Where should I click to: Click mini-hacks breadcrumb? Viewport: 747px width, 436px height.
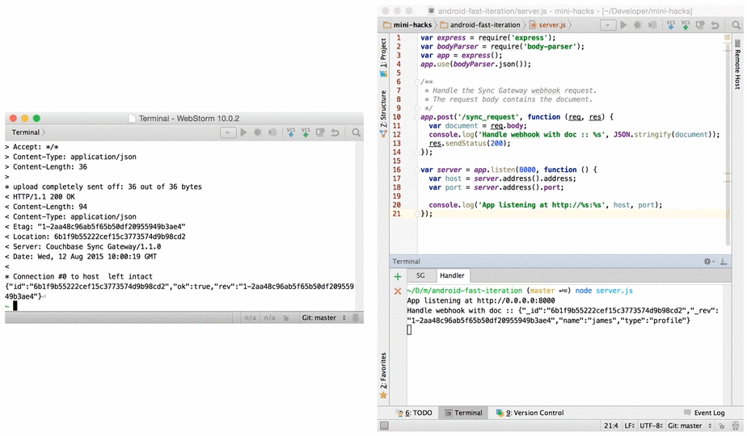[x=407, y=25]
